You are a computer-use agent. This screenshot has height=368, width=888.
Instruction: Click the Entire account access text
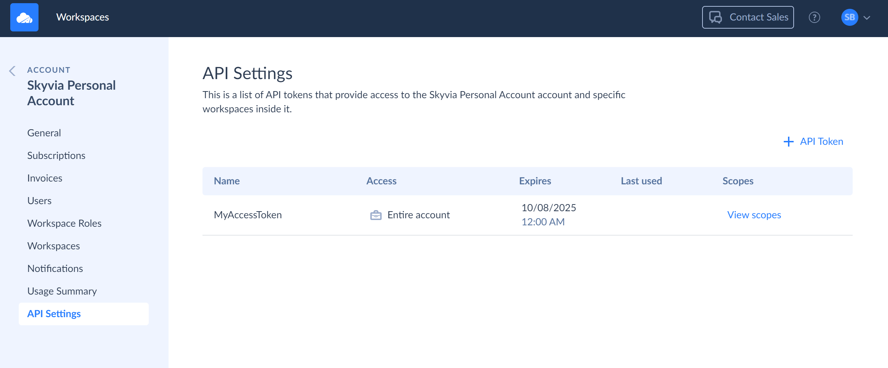coord(418,215)
